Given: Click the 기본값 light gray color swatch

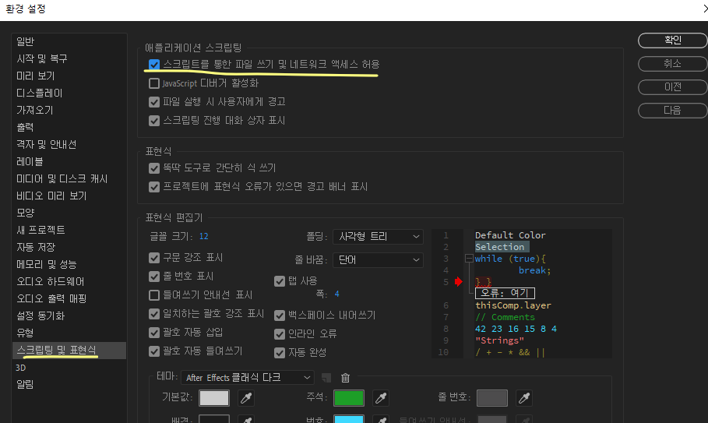Looking at the screenshot, I should click(x=214, y=398).
